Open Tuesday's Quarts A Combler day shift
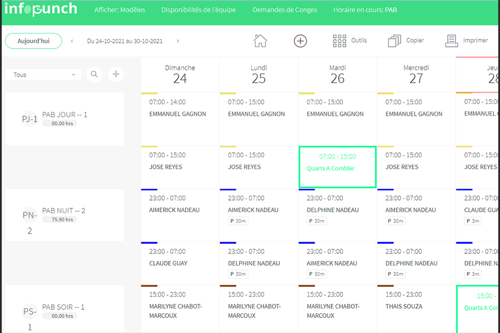 tap(337, 167)
